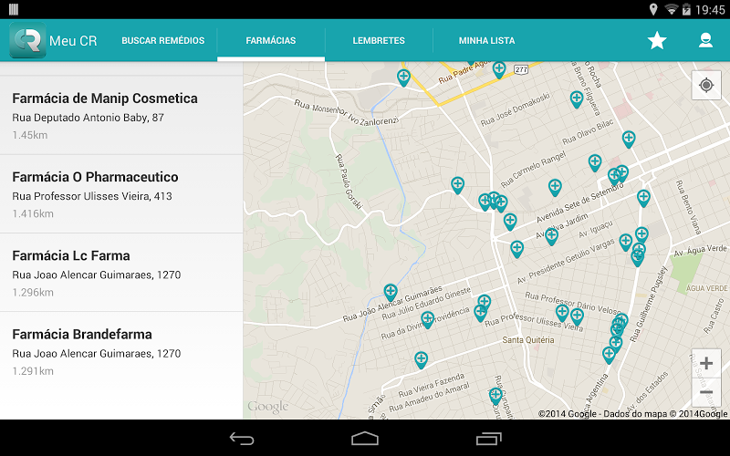Tap pharmacy pin on Rua da Divina Providência label
Image resolution: width=730 pixels, height=456 pixels.
(x=427, y=320)
